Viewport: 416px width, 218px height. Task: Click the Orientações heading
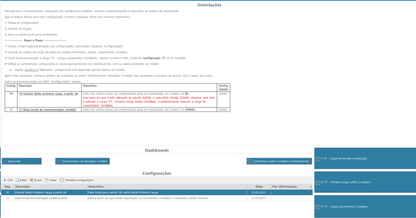coord(209,5)
